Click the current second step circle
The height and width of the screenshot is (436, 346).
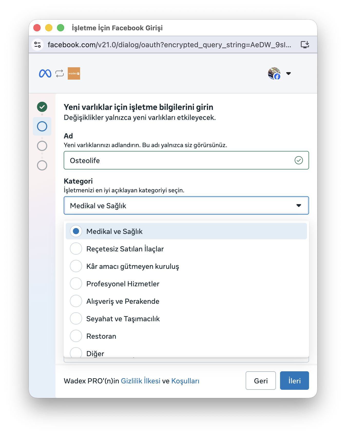pyautogui.click(x=42, y=126)
